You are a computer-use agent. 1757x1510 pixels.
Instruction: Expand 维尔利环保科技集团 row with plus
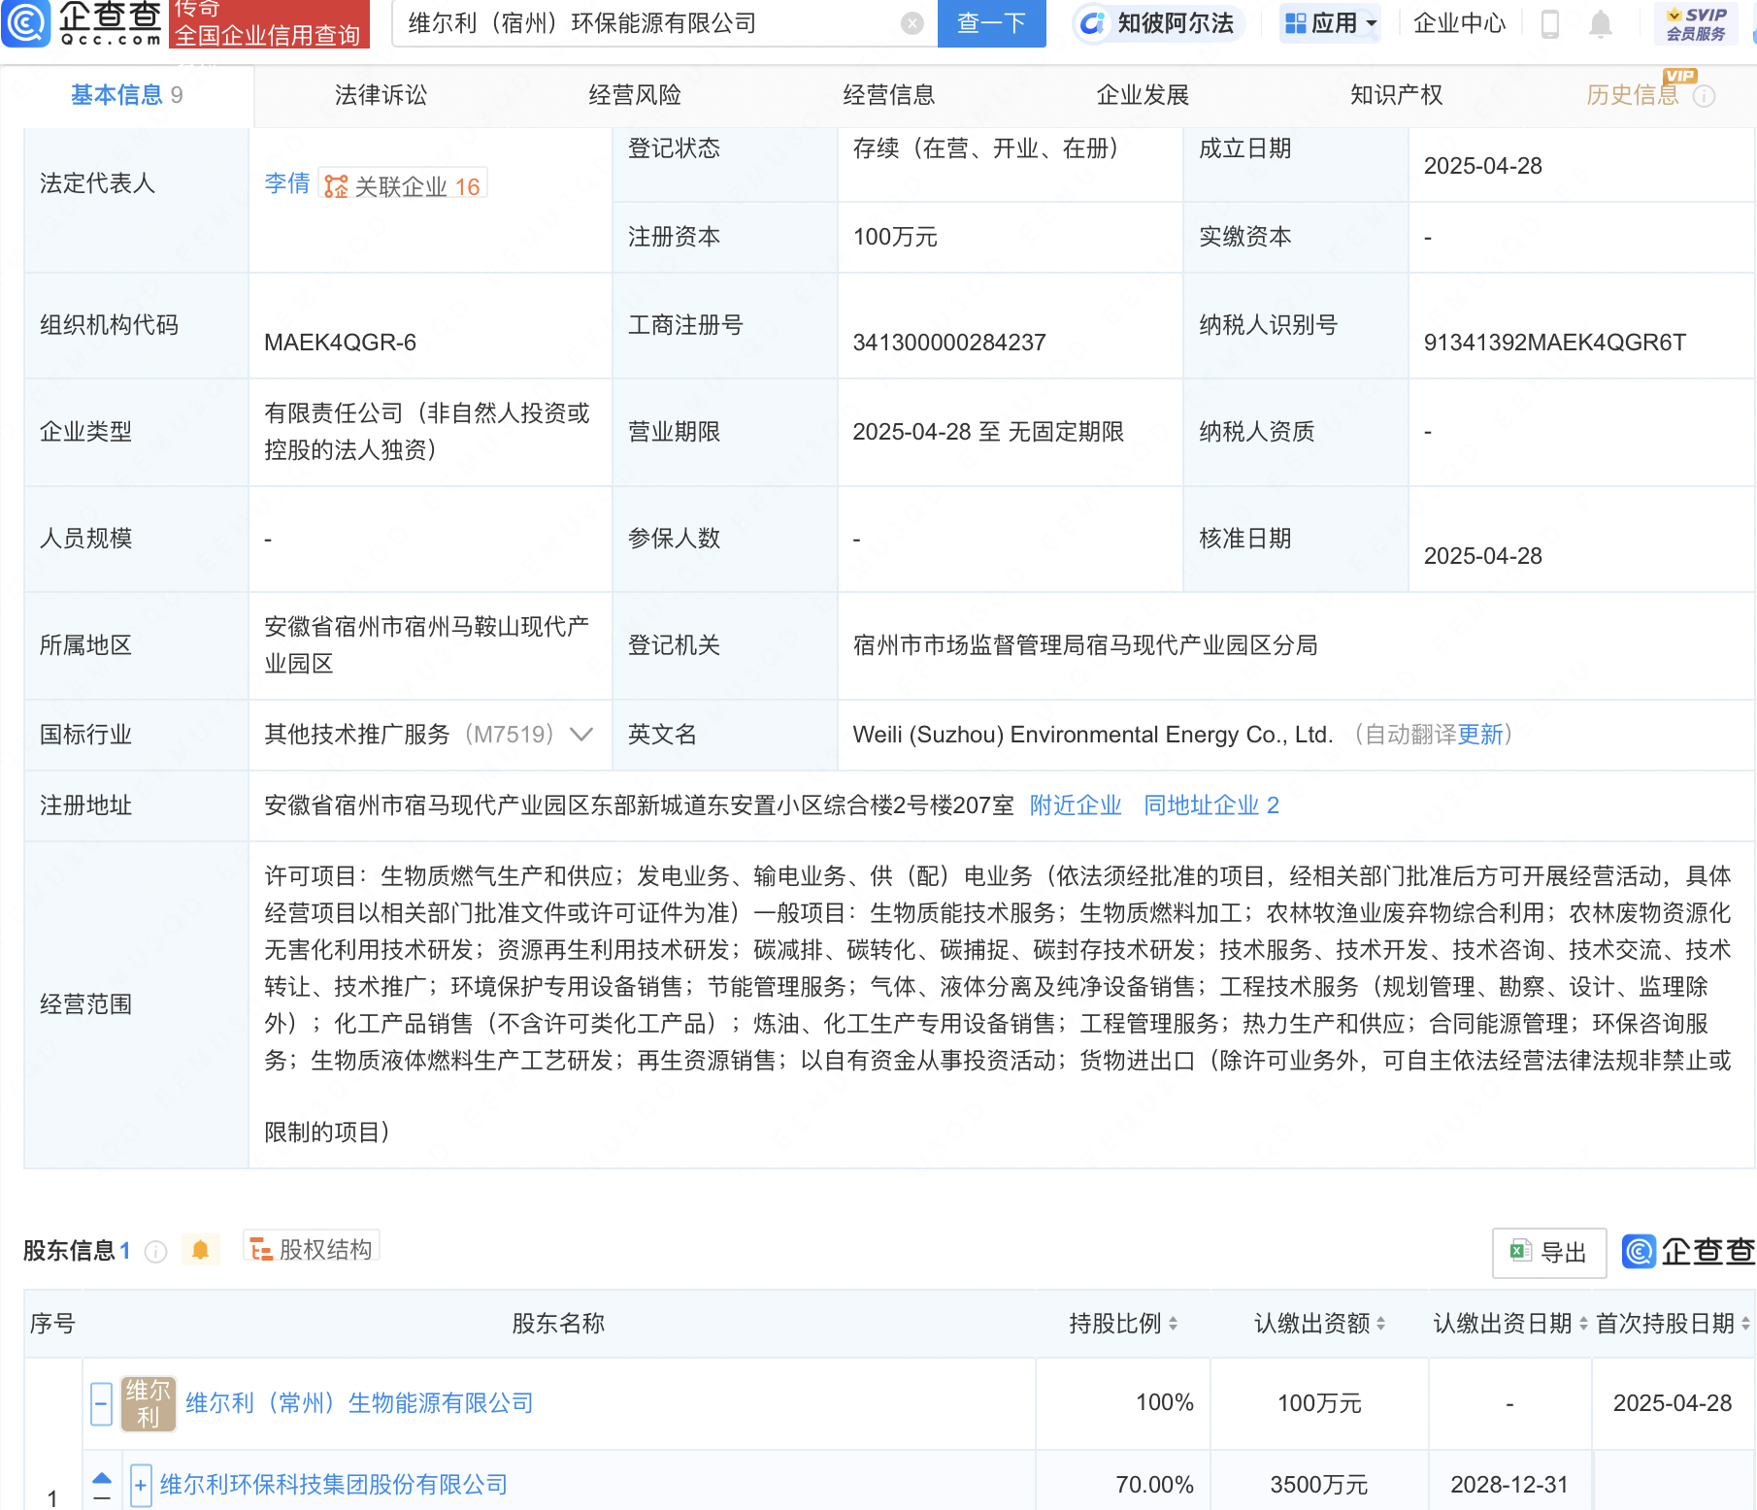point(141,1486)
